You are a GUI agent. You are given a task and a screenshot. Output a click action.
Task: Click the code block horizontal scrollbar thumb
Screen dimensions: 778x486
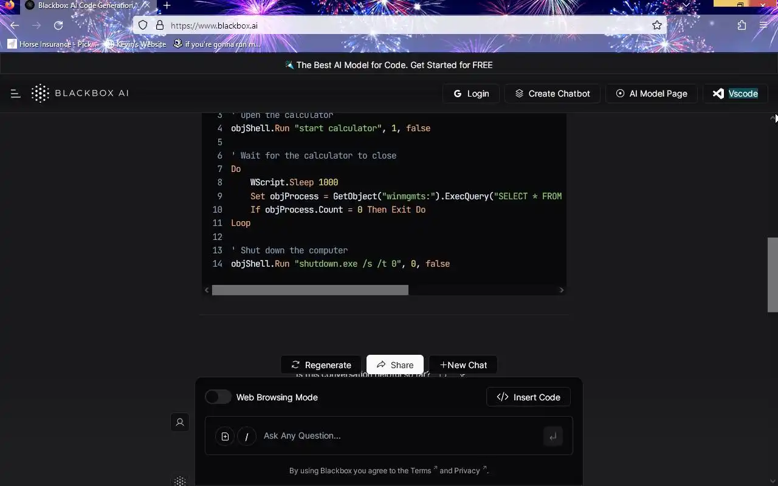[x=310, y=290]
